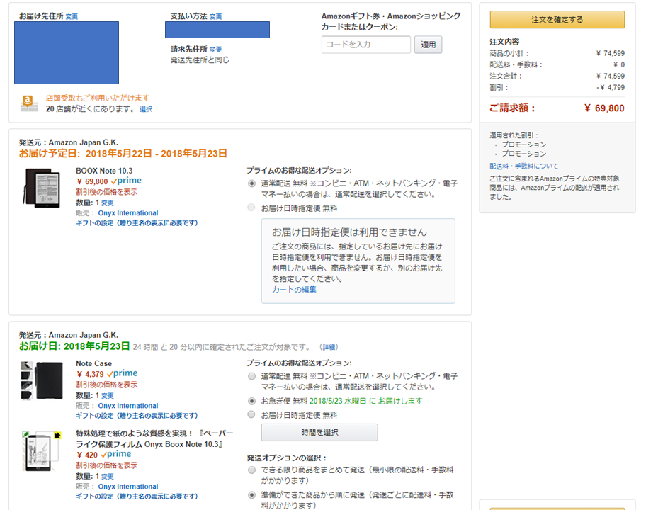Change the お届け先住所 delivery address
Viewport: 646px width, 510px height.
(x=72, y=17)
